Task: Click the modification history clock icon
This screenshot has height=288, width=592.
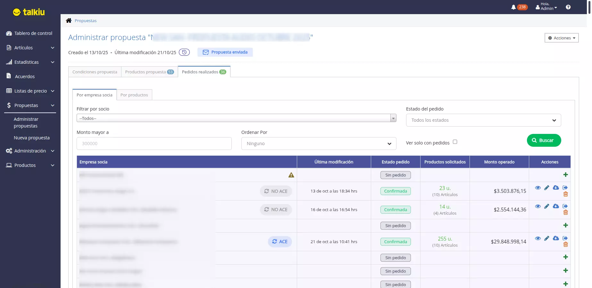Action: tap(184, 52)
